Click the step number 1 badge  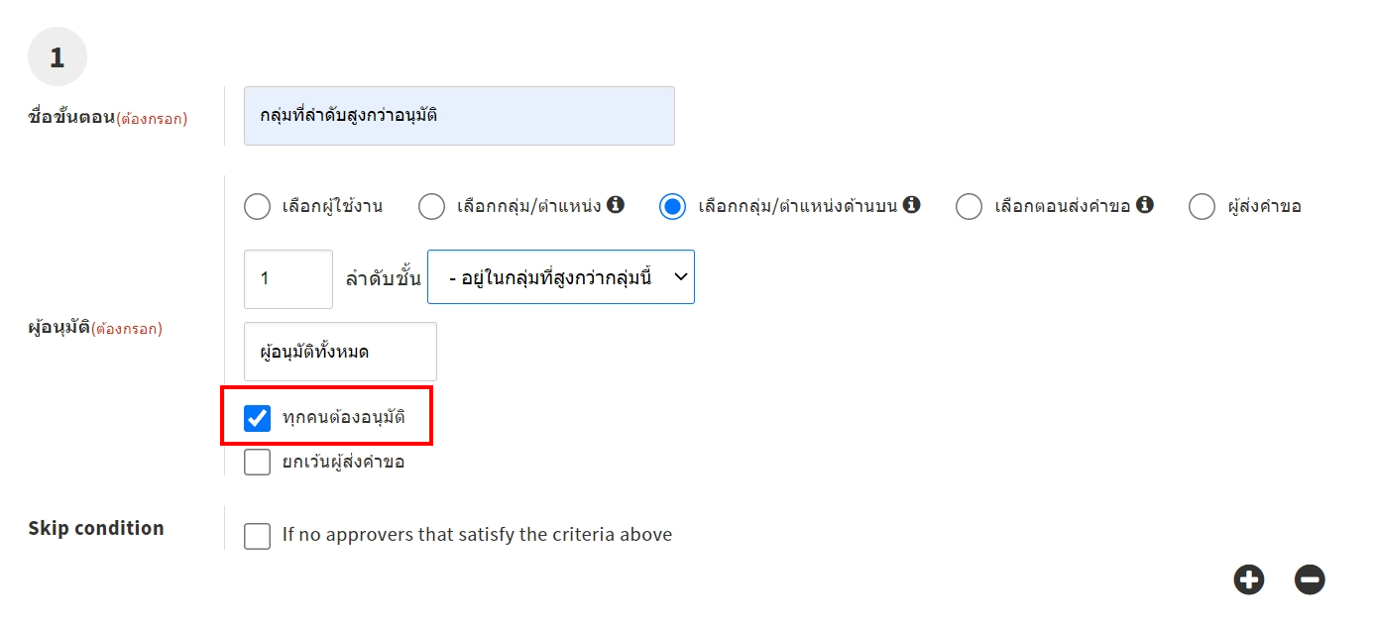[57, 57]
